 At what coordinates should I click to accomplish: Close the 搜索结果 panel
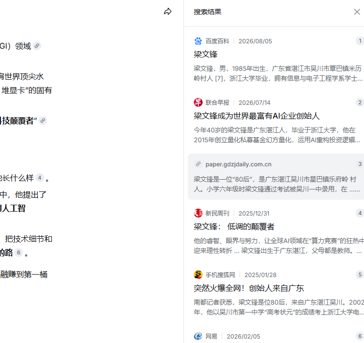click(x=357, y=12)
